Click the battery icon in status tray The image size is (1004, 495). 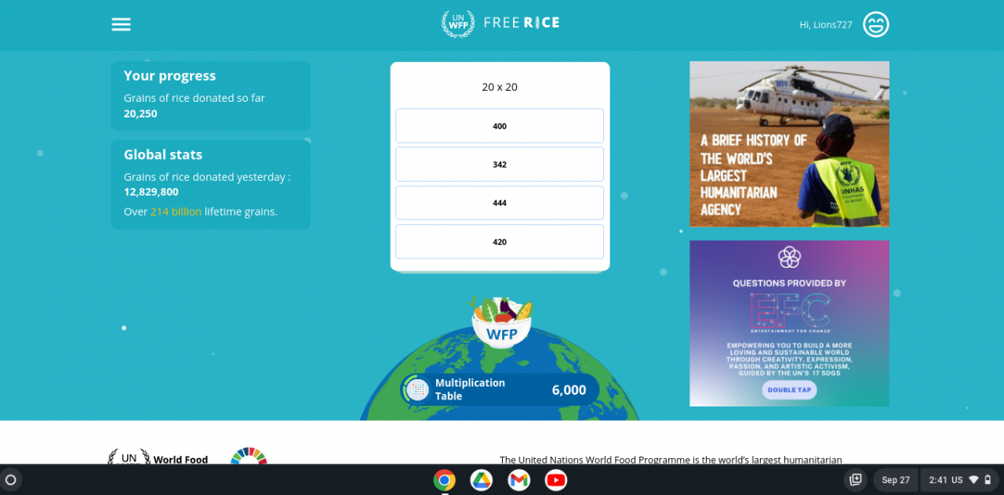[x=988, y=480]
